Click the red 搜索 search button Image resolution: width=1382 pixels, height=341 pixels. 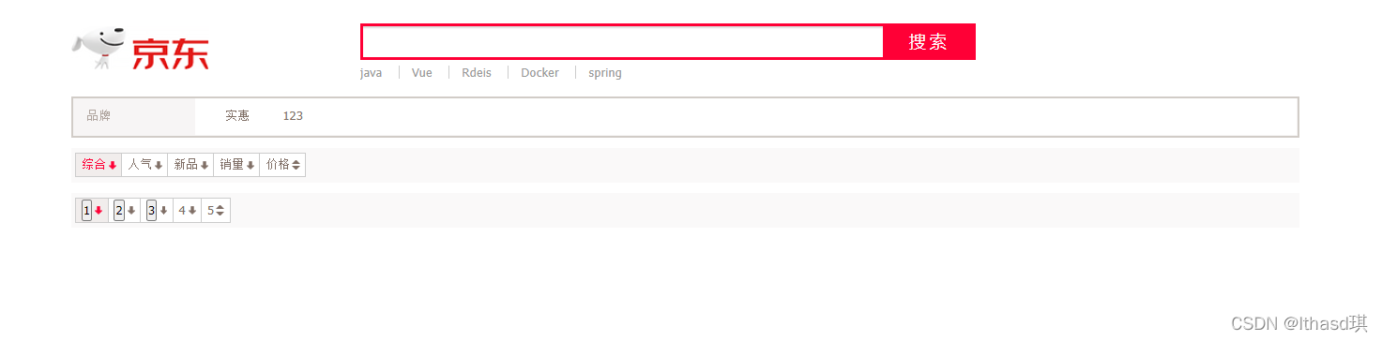[x=929, y=41]
